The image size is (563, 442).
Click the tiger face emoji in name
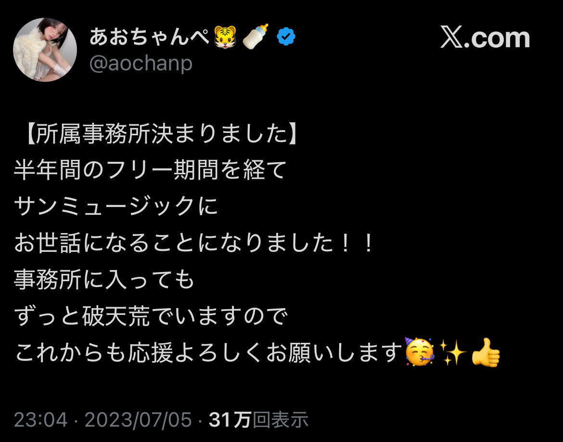point(225,37)
